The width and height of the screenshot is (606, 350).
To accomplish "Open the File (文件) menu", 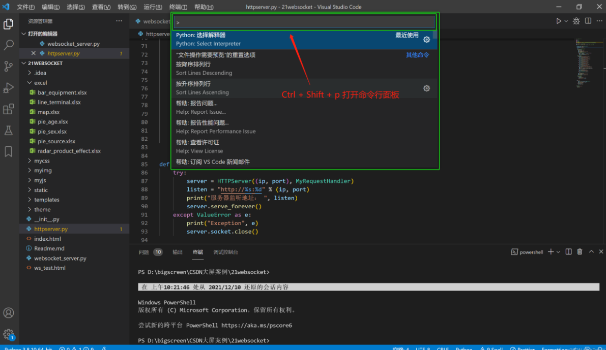I will [25, 7].
